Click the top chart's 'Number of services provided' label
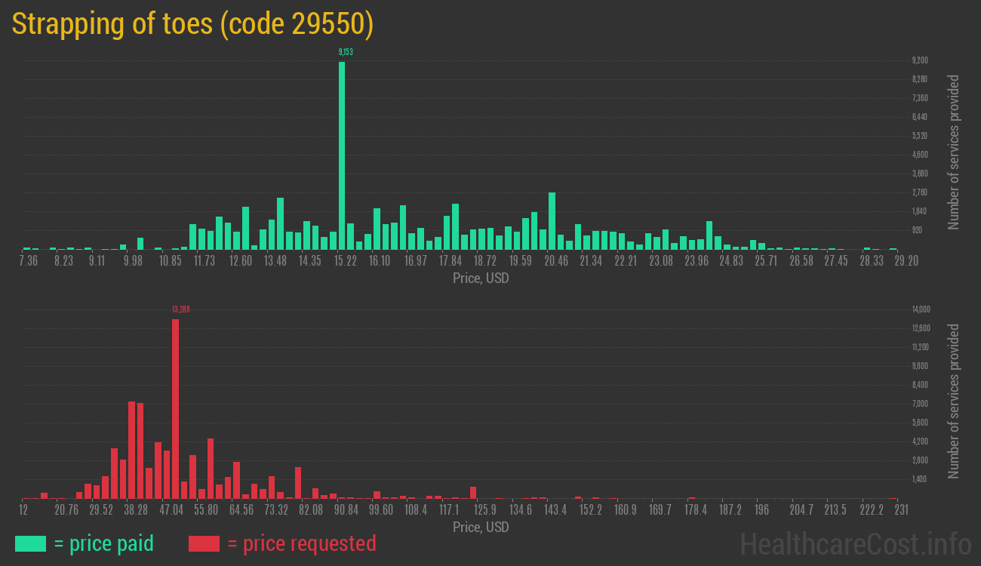 pyautogui.click(x=954, y=152)
